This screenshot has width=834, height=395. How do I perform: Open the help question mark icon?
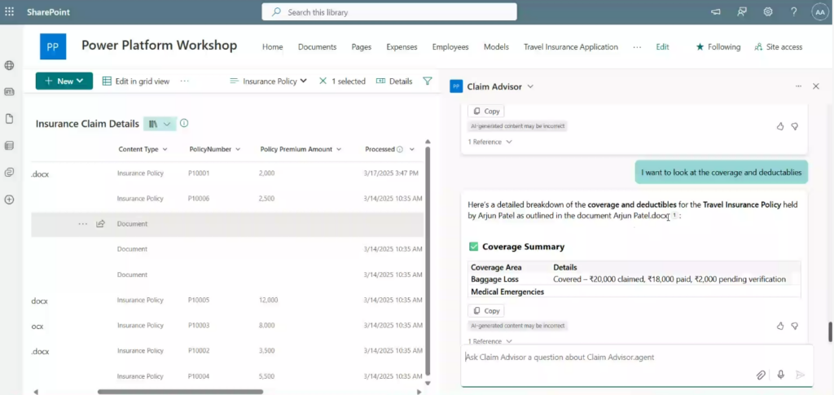pyautogui.click(x=793, y=11)
